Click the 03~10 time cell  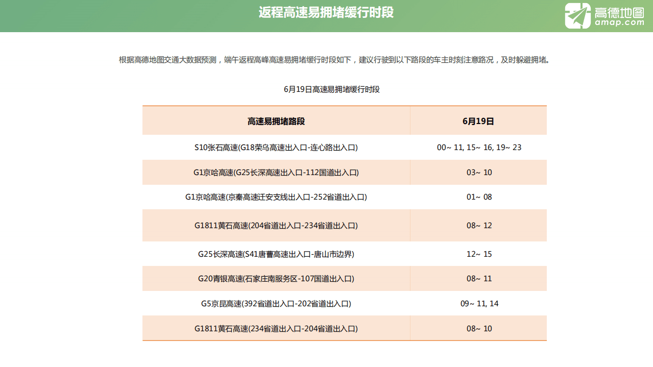coord(478,172)
